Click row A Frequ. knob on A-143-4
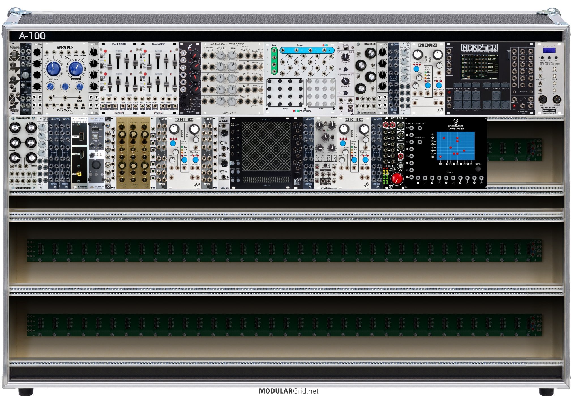The image size is (578, 397). coord(232,56)
